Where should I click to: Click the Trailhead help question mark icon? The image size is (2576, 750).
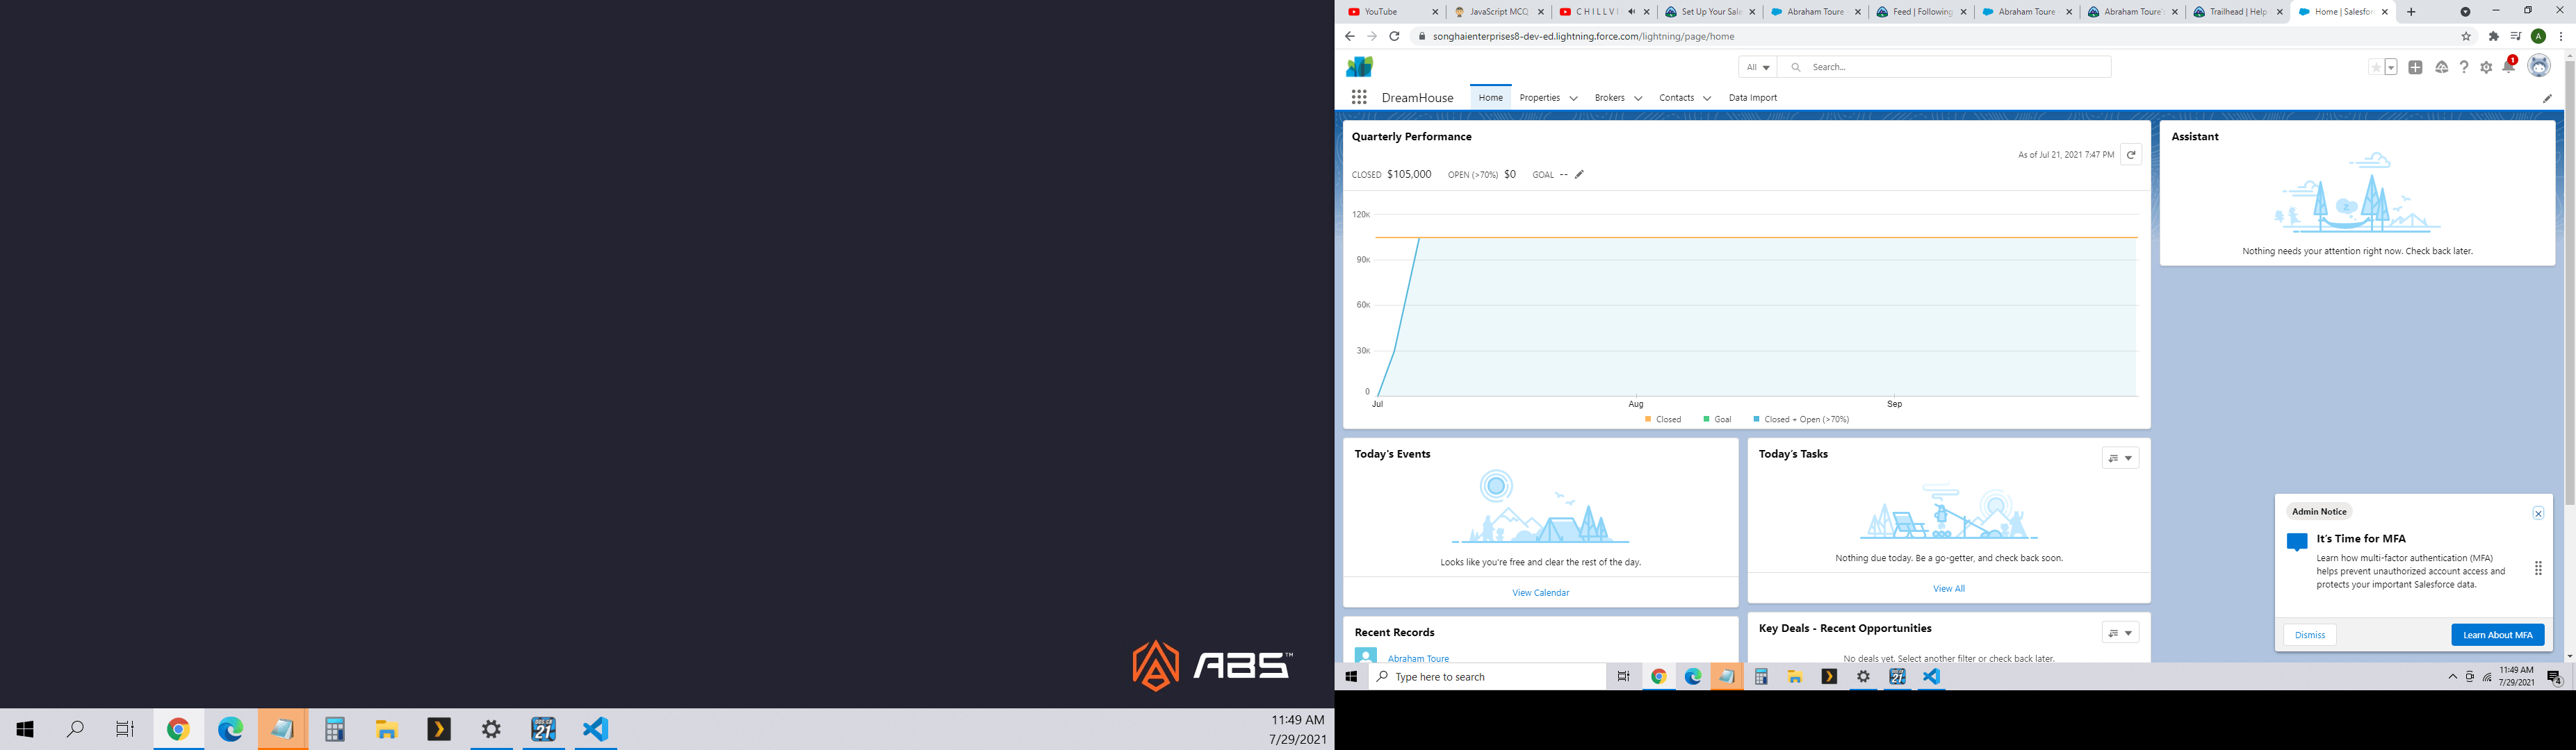coord(2464,67)
